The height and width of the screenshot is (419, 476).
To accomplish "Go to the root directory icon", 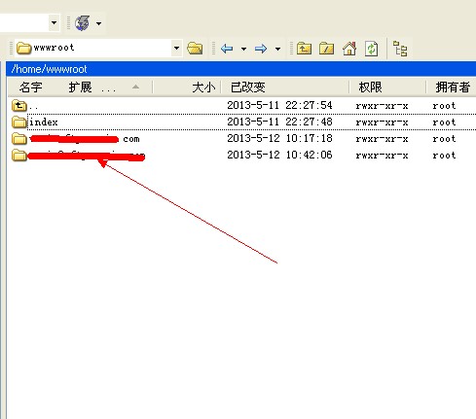I will click(x=326, y=49).
